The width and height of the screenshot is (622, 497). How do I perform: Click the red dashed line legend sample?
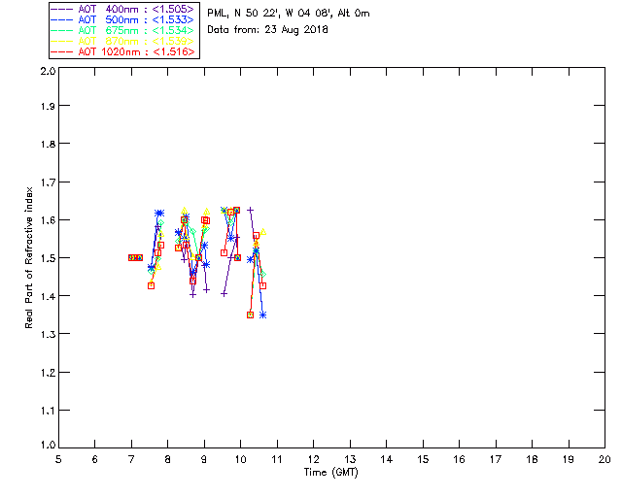[x=62, y=51]
